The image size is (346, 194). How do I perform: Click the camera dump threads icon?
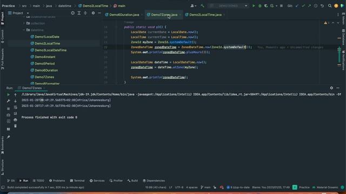pyautogui.click(x=9, y=115)
